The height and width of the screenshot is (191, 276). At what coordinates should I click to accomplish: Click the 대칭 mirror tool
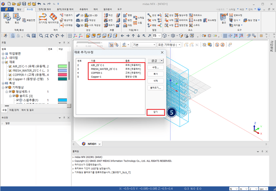(x=127, y=25)
